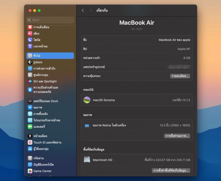Screen dimensions: 221x181
Task: Select ความเป็นส่วนตัวและความปลอดภัย label
Action: tap(46, 90)
